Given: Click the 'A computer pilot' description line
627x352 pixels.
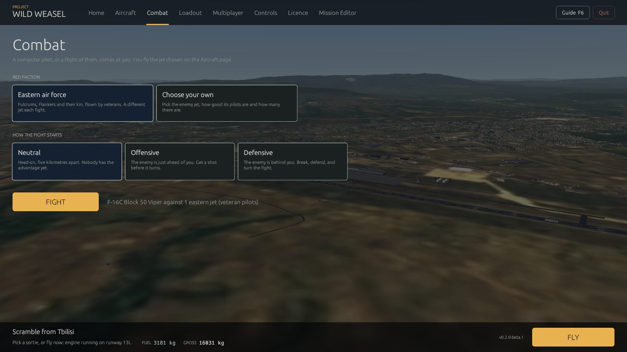Looking at the screenshot, I should (x=122, y=60).
